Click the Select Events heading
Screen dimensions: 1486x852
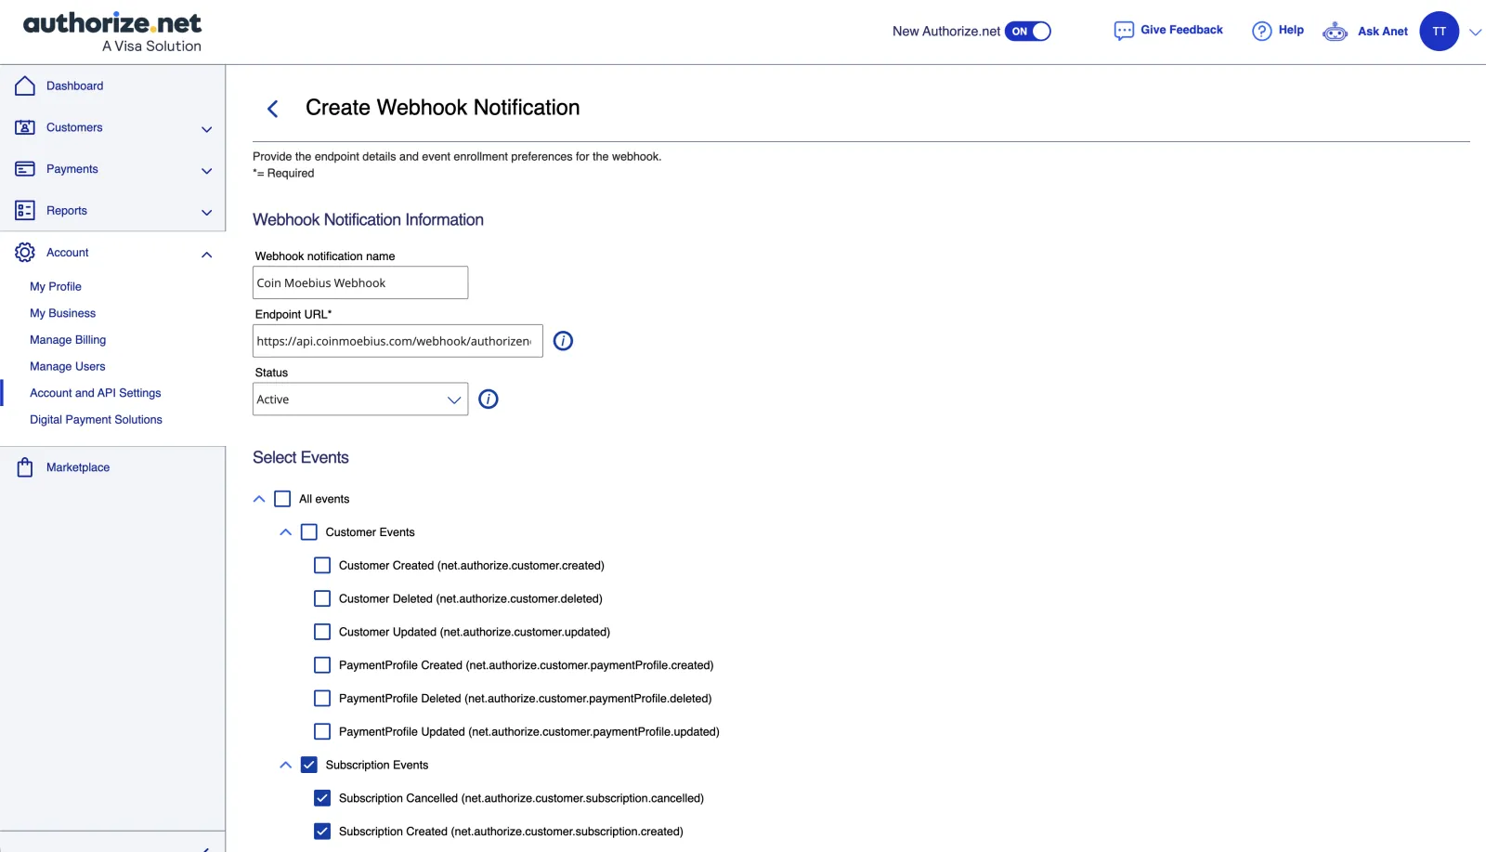301,457
